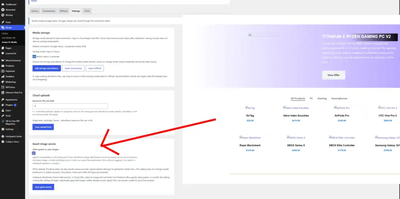Open the Razer Blackshark product title
400x199 pixels.
[x=250, y=146]
